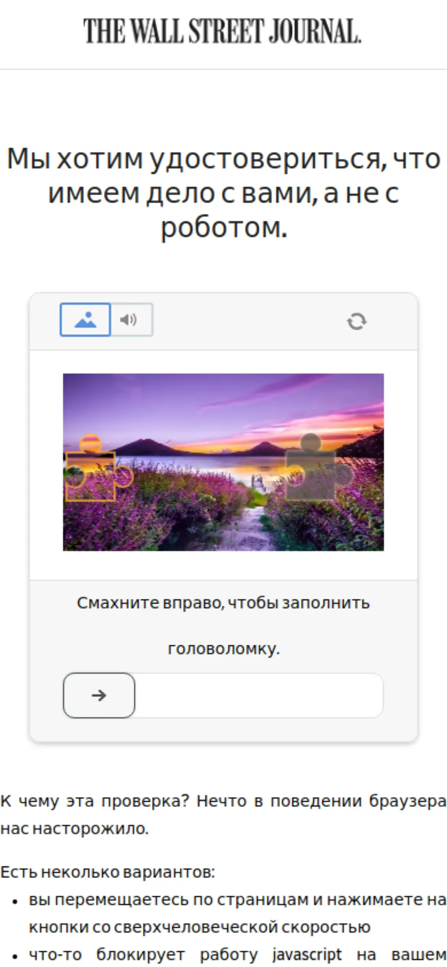The height and width of the screenshot is (967, 447).
Task: Click the word 'головоломку.' below the image
Action: click(x=224, y=648)
